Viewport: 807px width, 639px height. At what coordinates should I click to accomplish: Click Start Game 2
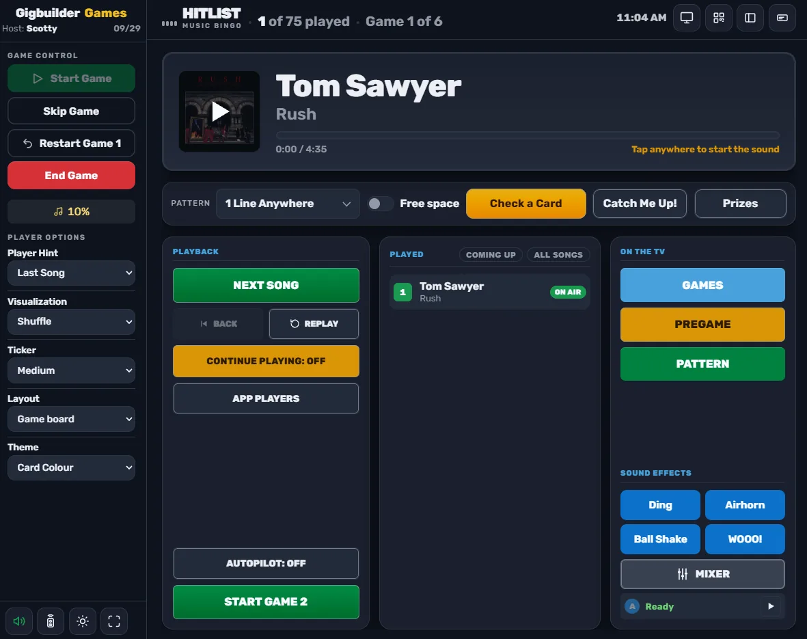tap(266, 602)
